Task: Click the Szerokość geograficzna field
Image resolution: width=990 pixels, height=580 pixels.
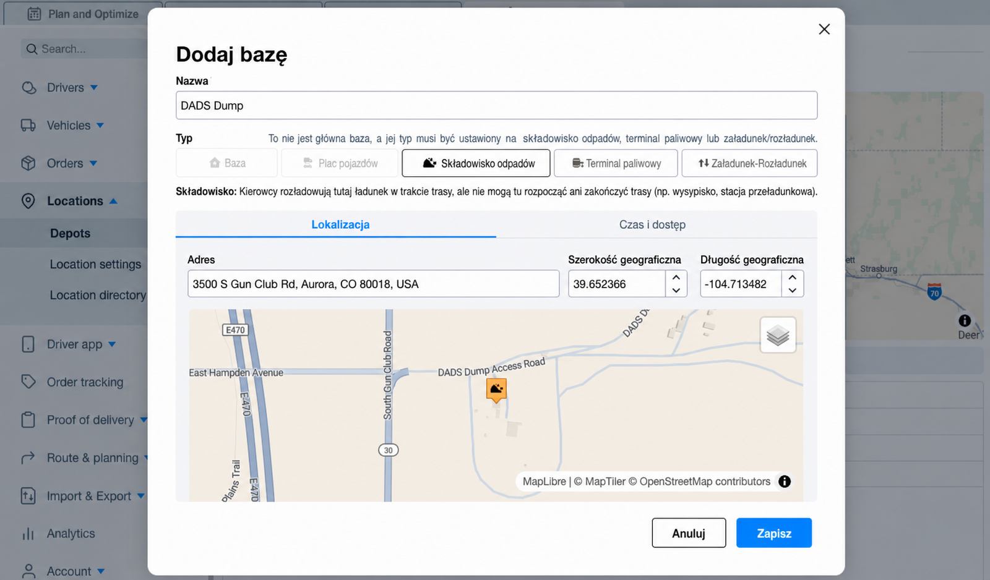Action: tap(617, 284)
